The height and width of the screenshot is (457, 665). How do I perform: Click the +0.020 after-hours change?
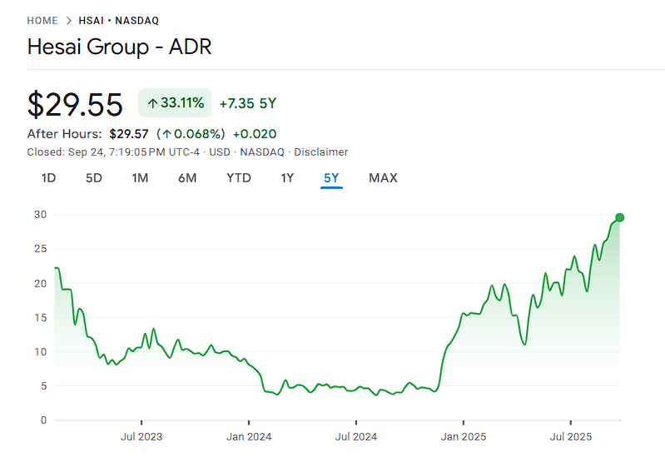coord(255,134)
